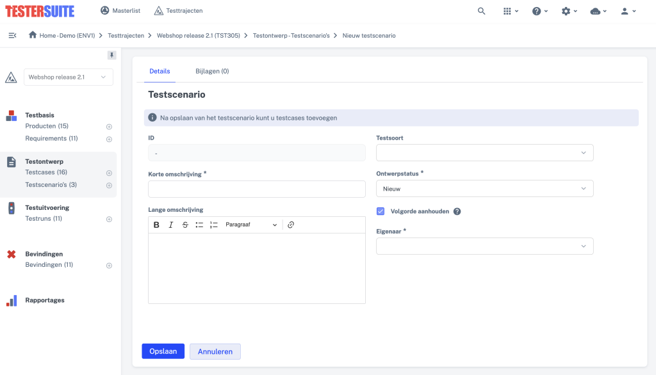The width and height of the screenshot is (656, 375).
Task: Collapse the sidebar menu toggle
Action: pos(12,35)
